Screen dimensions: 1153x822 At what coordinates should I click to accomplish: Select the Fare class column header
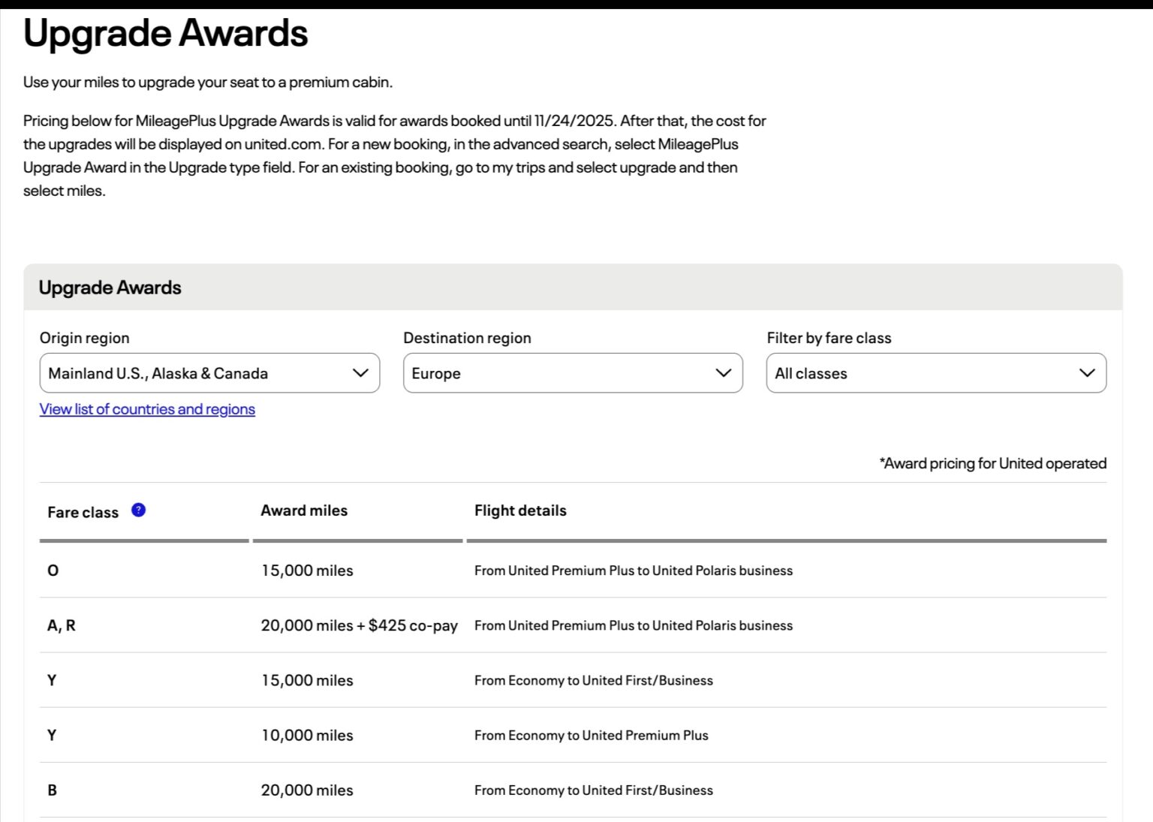click(83, 511)
